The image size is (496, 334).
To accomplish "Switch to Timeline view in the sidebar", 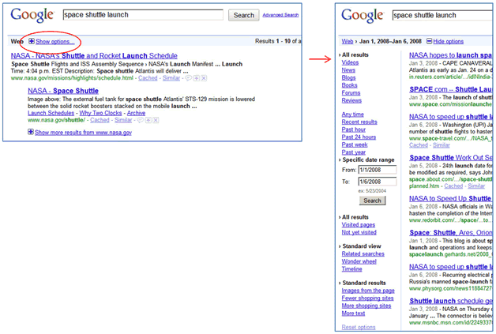I will (x=352, y=268).
